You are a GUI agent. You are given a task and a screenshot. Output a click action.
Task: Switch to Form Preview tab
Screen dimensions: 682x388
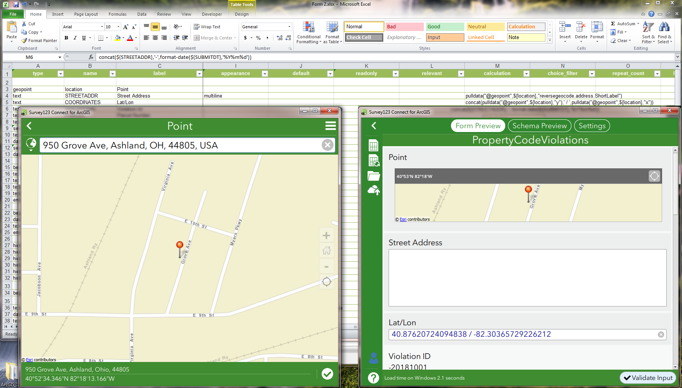tap(478, 126)
